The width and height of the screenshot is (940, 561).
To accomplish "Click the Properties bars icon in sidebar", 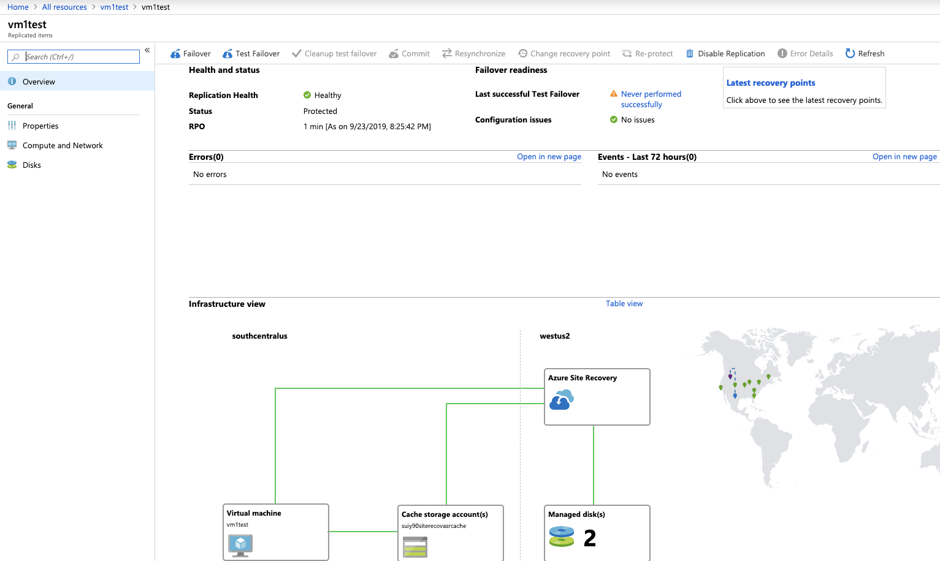I will [x=12, y=125].
